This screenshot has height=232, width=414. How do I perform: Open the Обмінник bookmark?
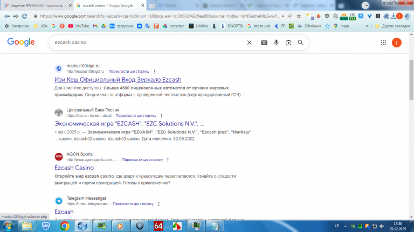[x=309, y=26]
